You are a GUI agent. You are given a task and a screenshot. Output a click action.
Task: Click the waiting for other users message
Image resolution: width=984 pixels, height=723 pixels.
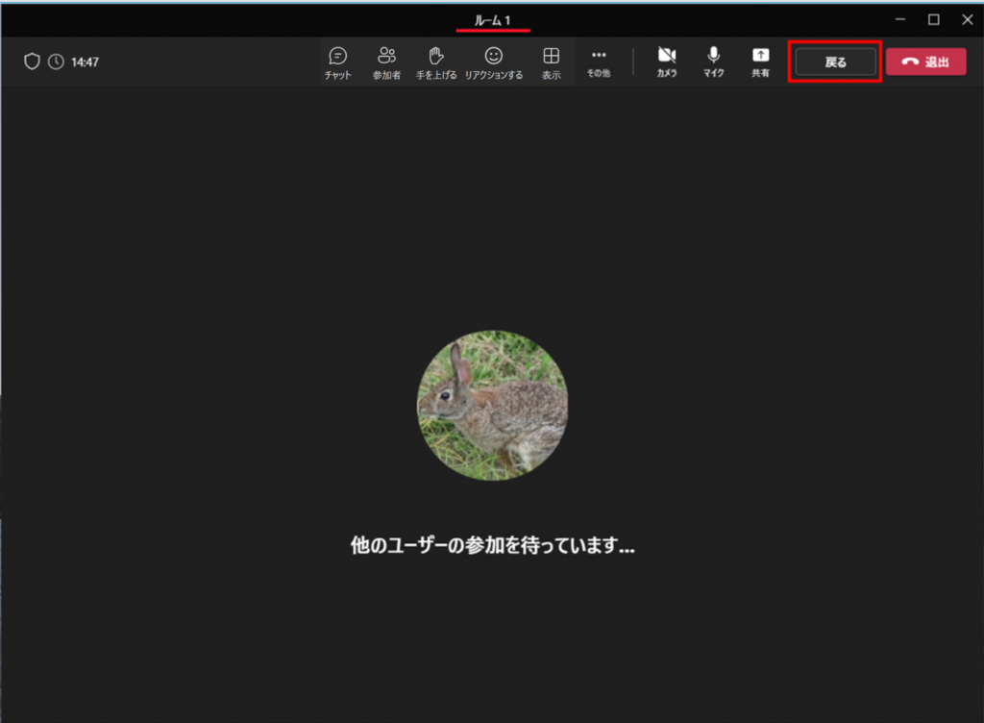(x=492, y=546)
